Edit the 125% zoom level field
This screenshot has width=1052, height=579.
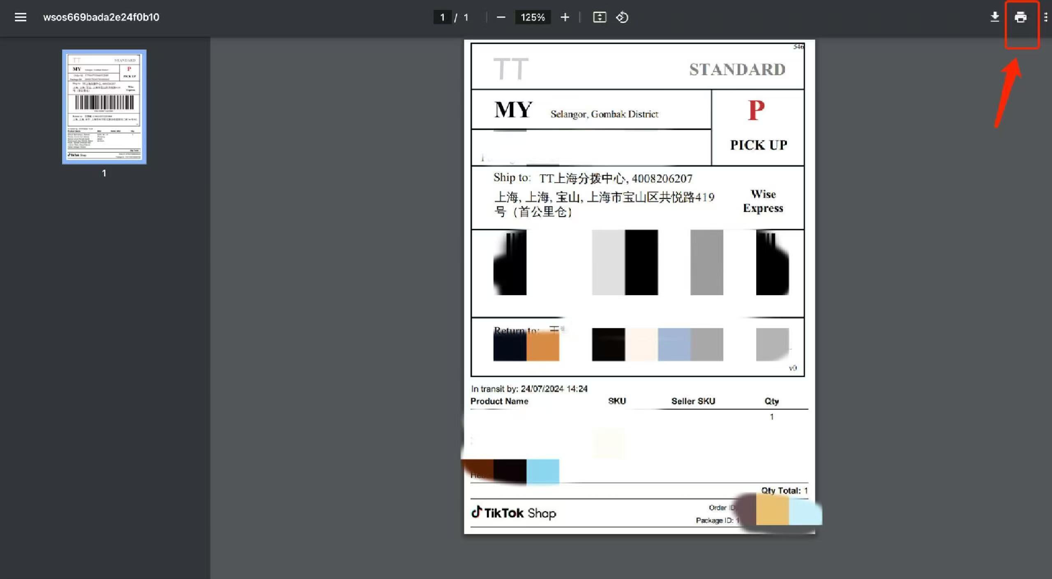pyautogui.click(x=533, y=17)
